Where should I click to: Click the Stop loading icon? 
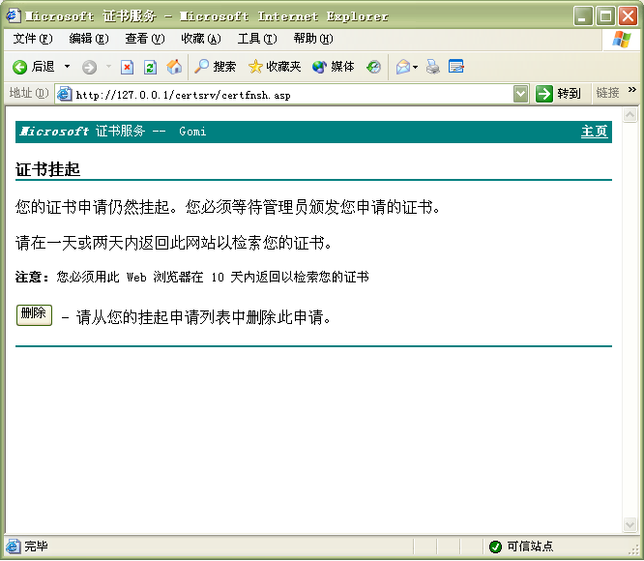(127, 67)
